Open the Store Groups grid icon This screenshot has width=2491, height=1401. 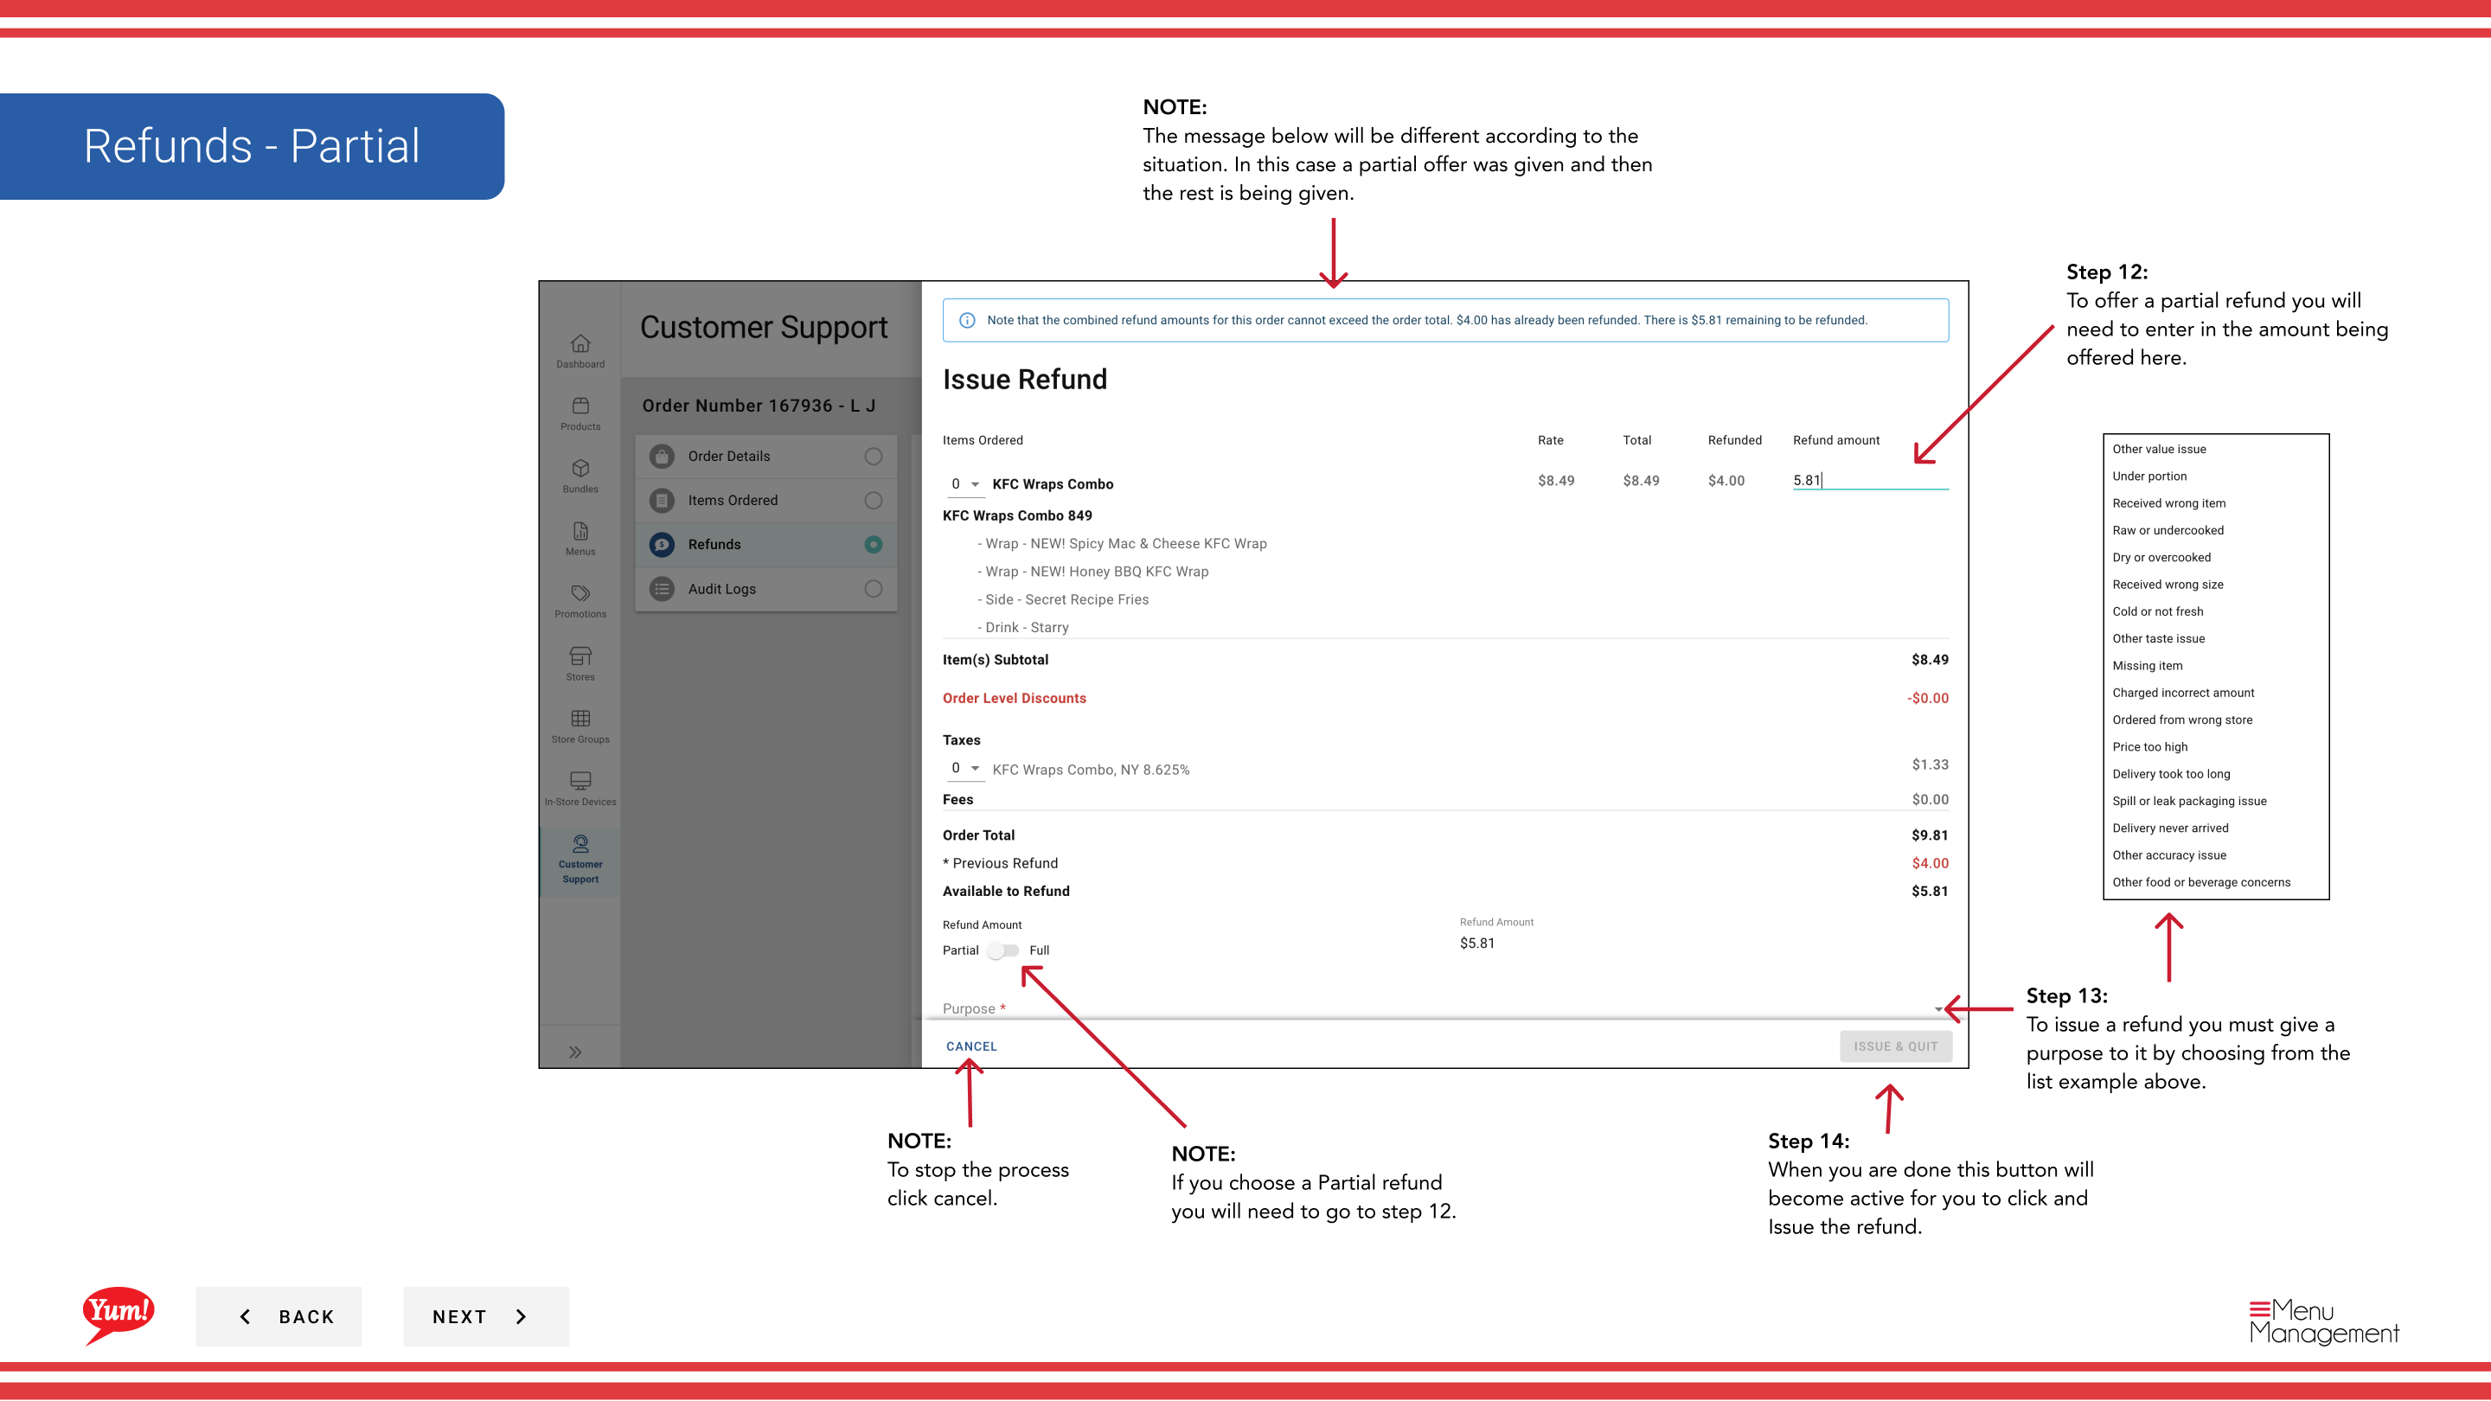click(x=580, y=719)
